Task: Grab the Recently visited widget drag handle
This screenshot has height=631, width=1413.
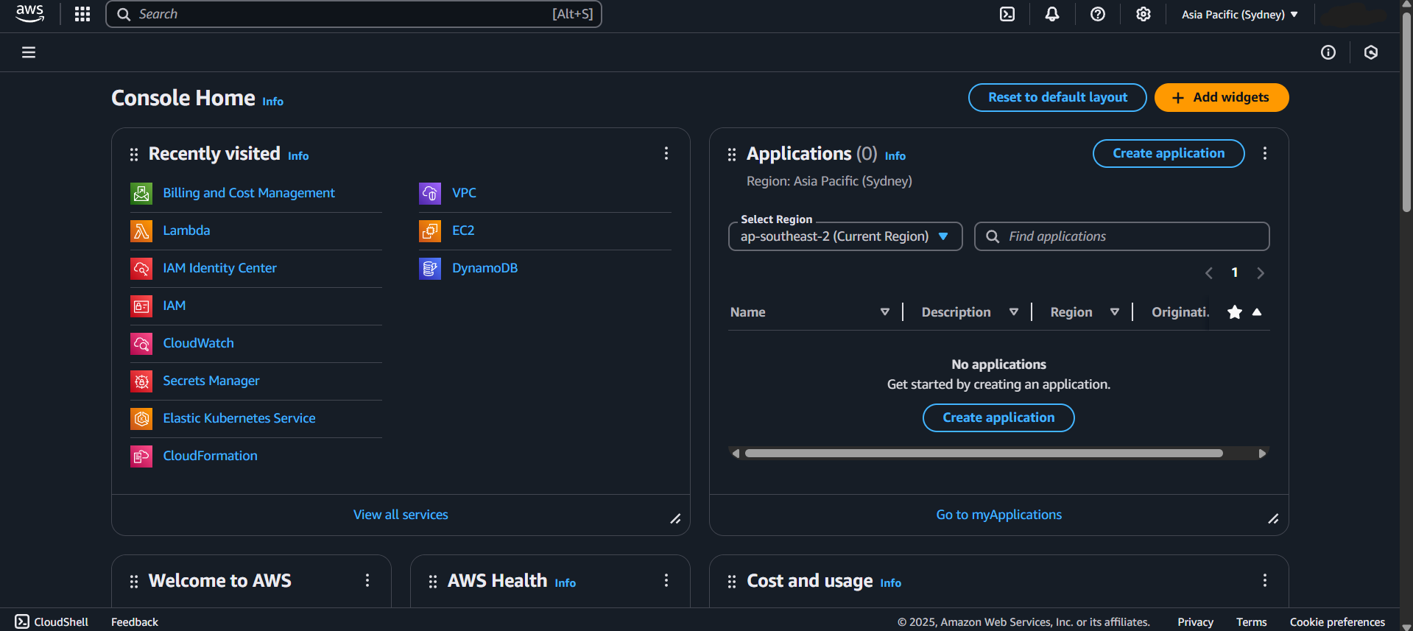Action: click(x=134, y=155)
